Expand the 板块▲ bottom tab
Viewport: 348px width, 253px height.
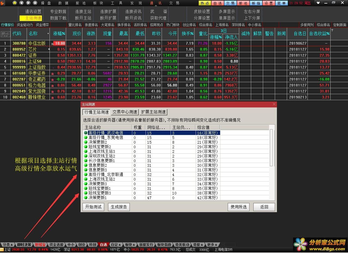click(x=130, y=245)
